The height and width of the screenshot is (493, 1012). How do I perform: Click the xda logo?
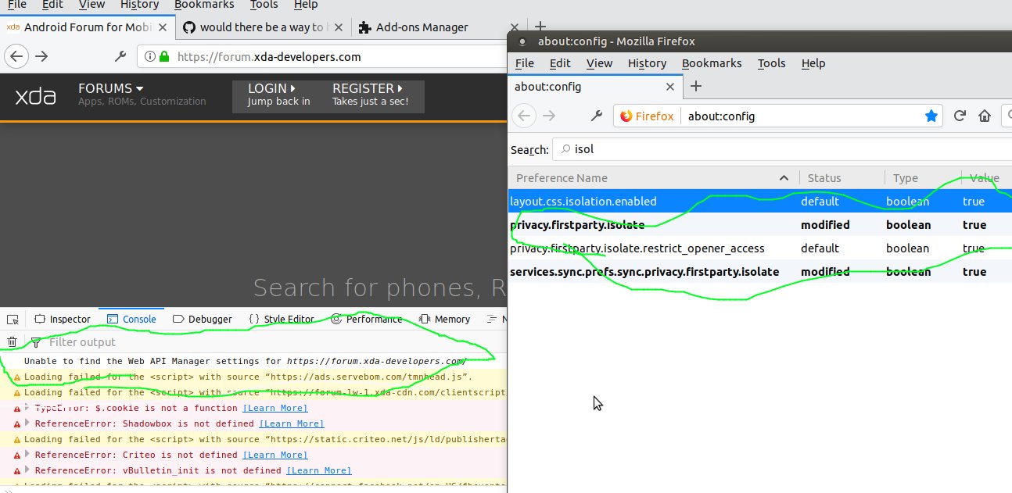pos(35,97)
